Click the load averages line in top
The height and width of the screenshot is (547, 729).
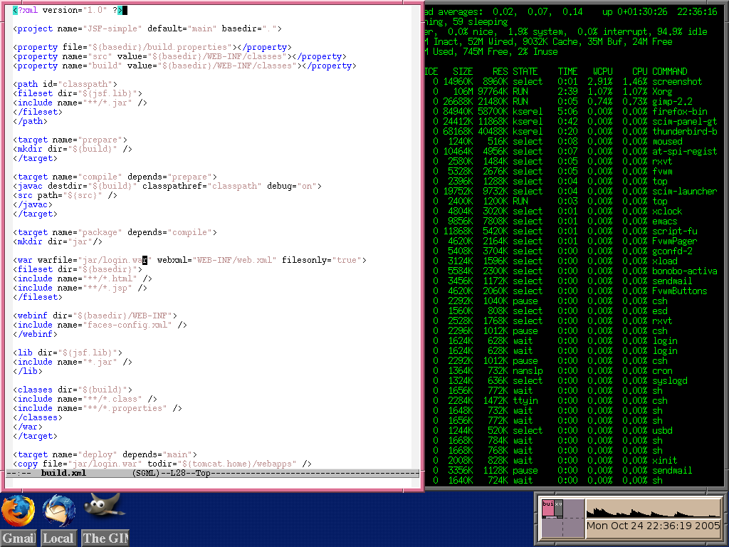(x=572, y=11)
